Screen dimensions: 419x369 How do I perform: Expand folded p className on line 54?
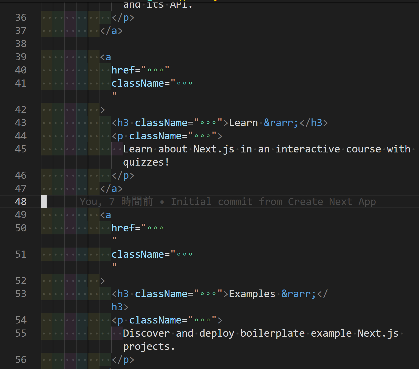(202, 320)
